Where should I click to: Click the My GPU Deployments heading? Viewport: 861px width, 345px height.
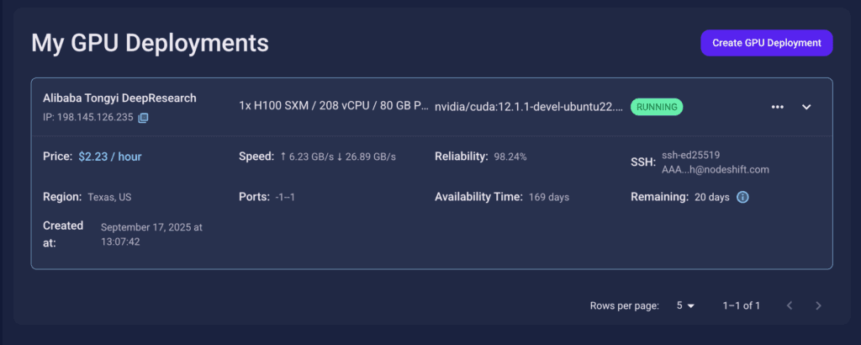click(x=150, y=43)
